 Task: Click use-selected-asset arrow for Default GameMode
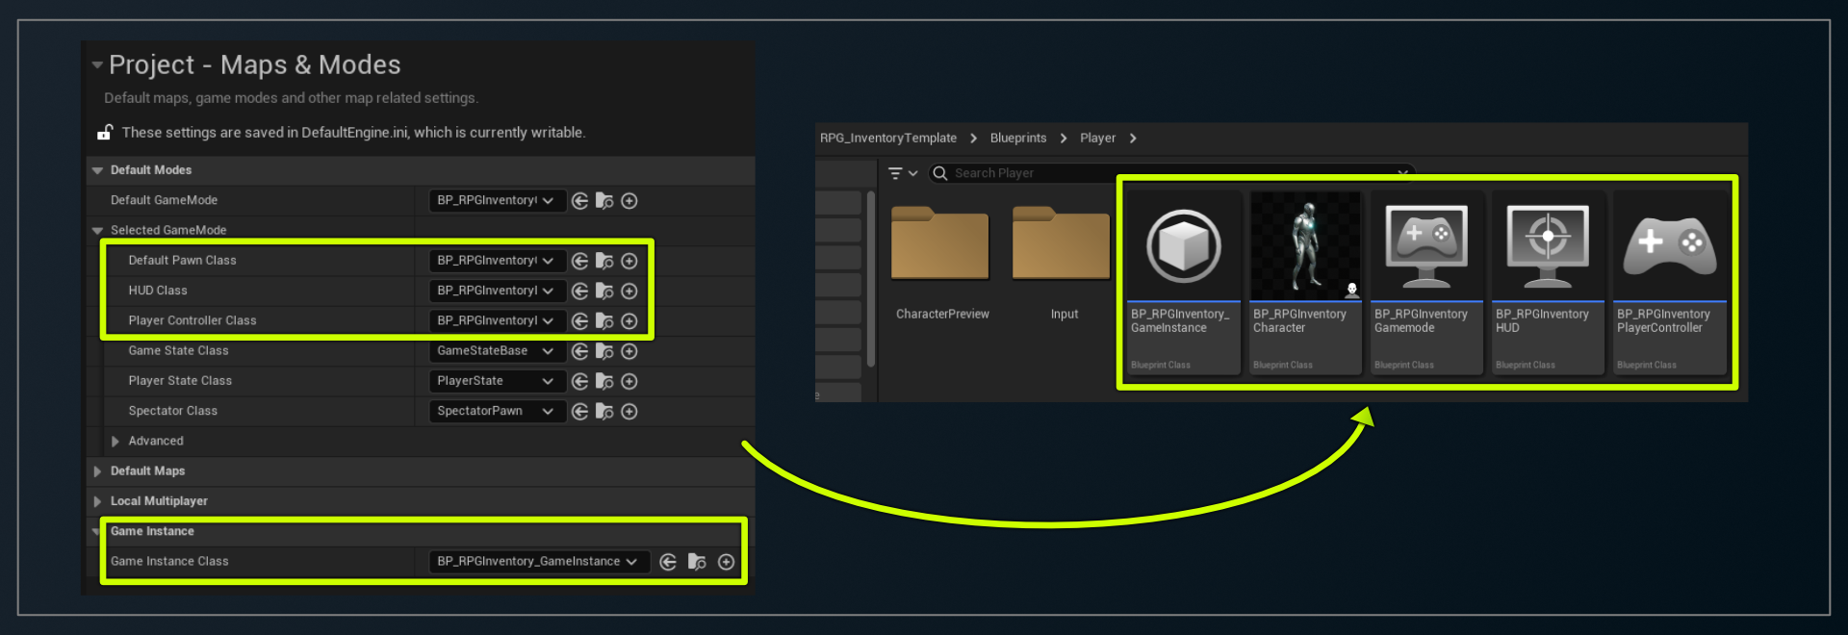point(579,201)
